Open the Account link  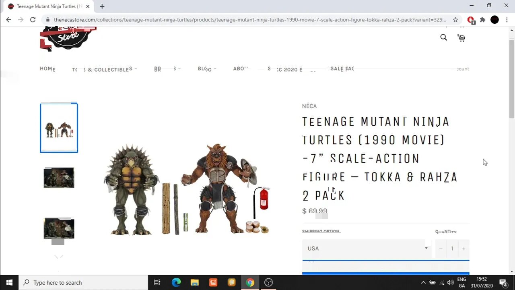(463, 69)
